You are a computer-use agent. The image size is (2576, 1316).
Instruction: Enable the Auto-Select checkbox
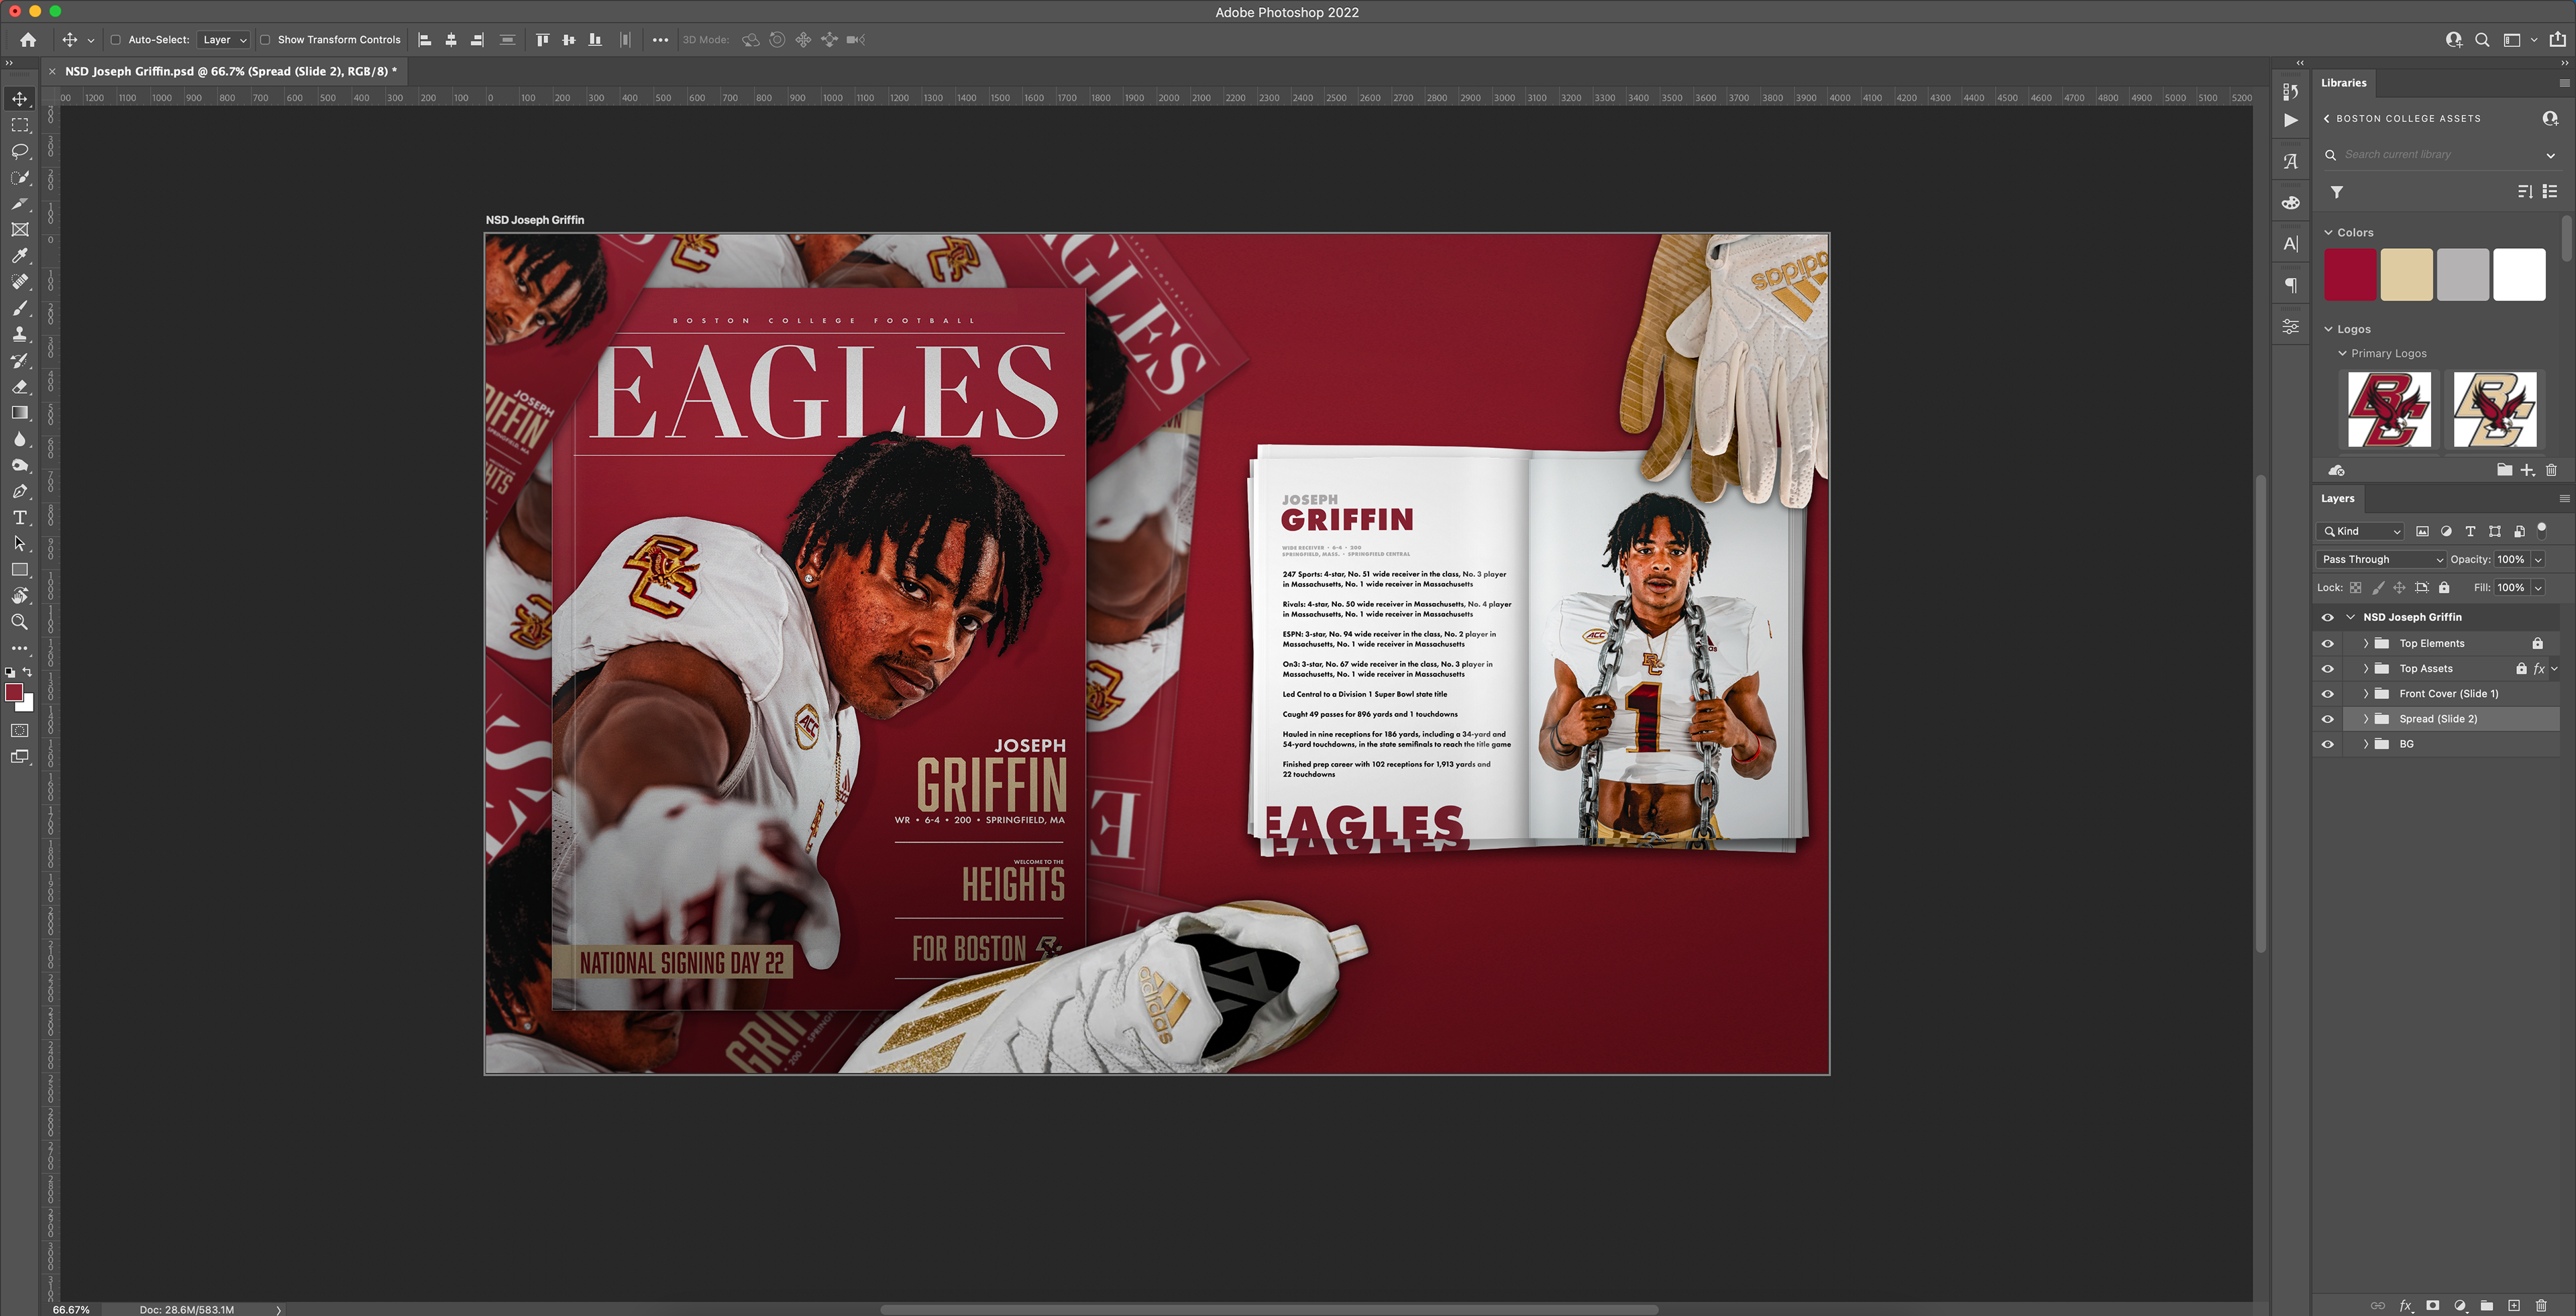(115, 40)
